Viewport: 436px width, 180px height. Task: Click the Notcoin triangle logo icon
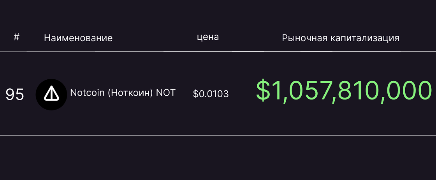[x=51, y=94]
